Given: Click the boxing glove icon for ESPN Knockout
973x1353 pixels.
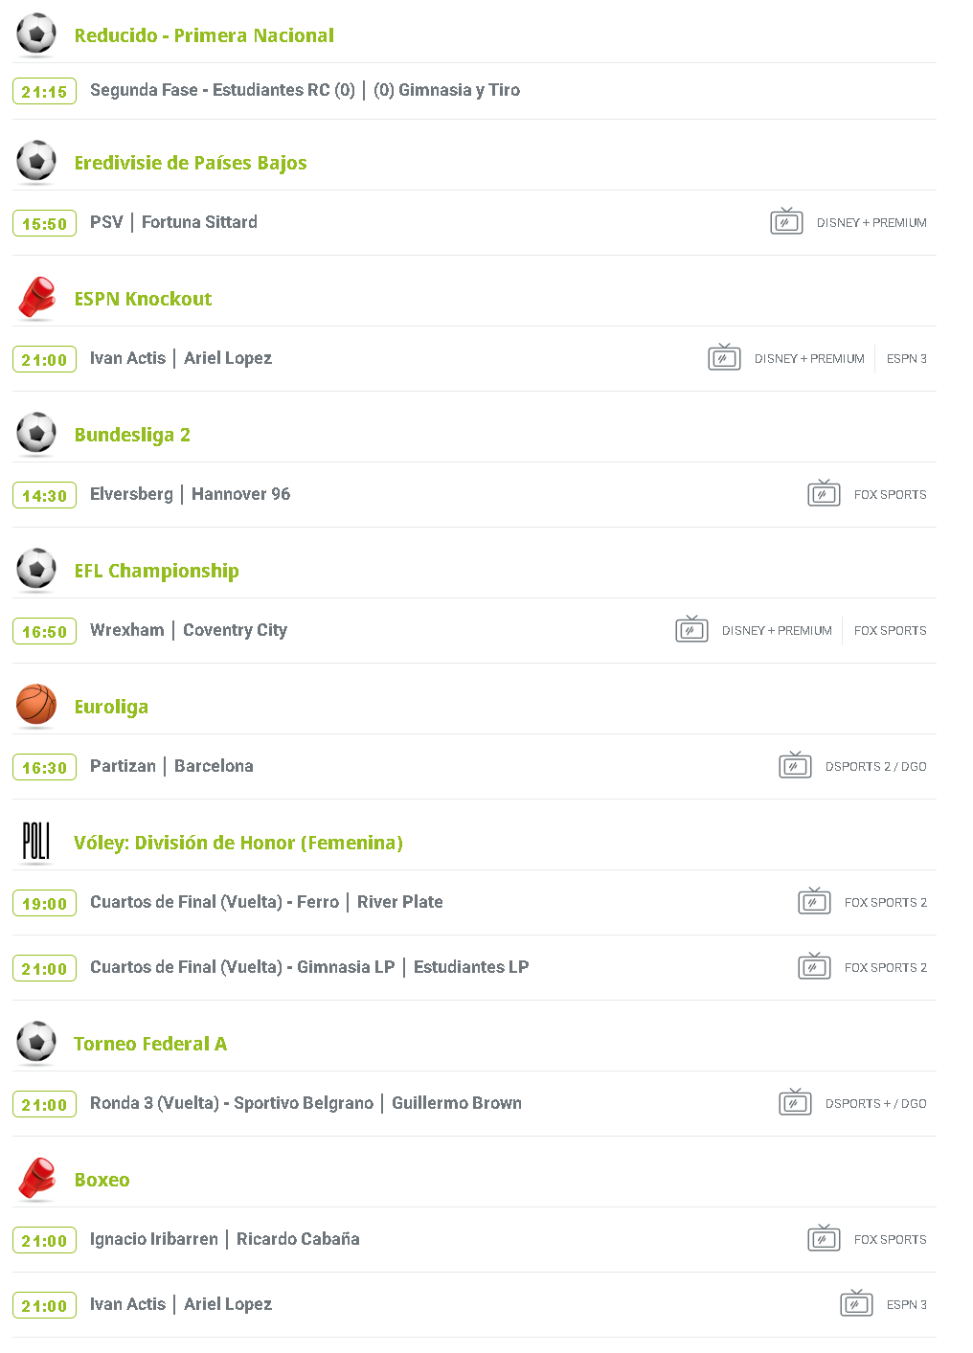Looking at the screenshot, I should tap(36, 298).
